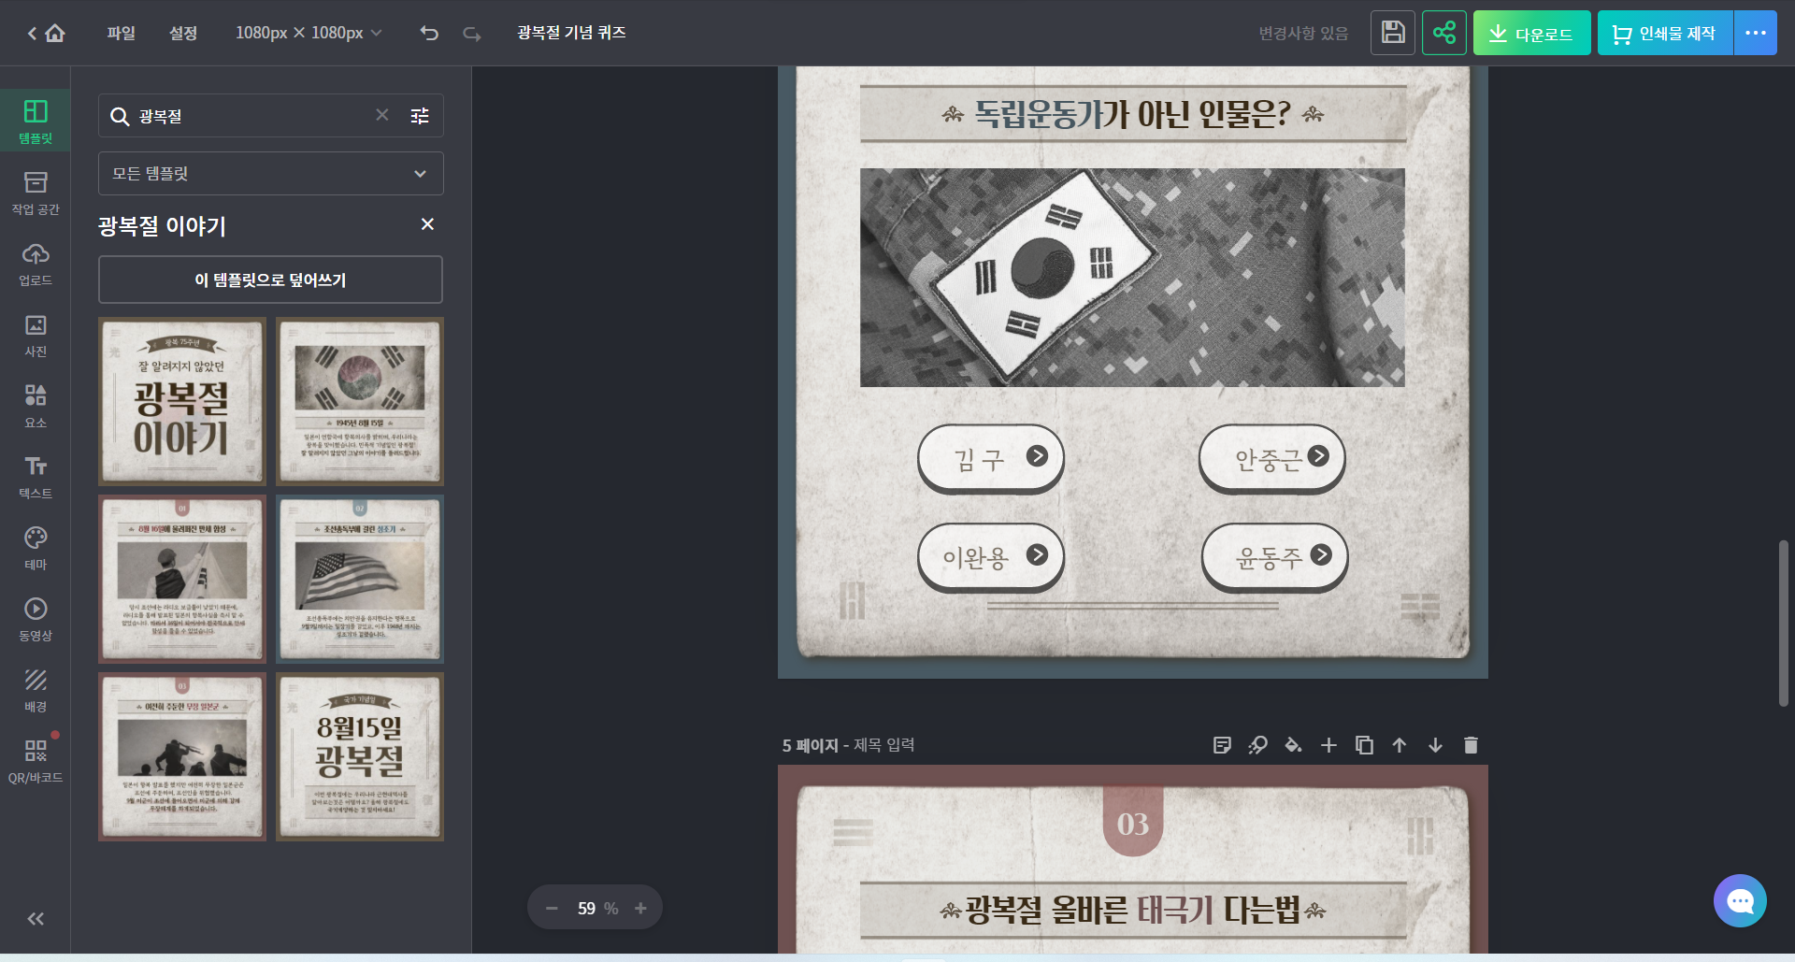Viewport: 1795px width, 962px height.
Task: Open the 작업 공간 sidebar tab
Action: coord(36,193)
